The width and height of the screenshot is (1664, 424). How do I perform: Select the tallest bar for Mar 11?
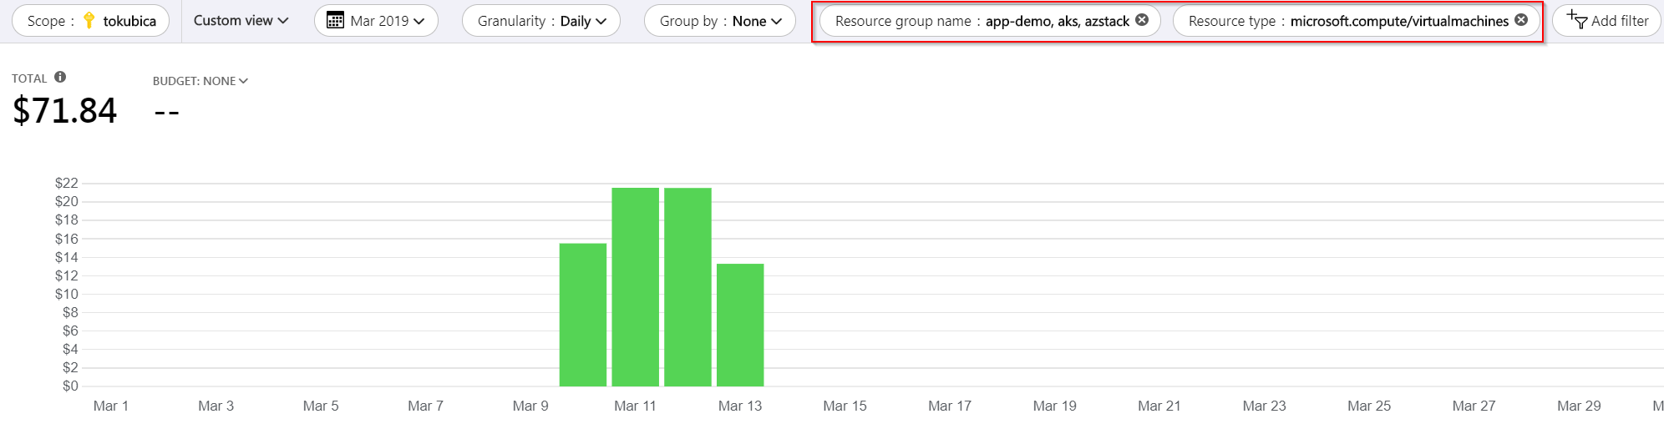tap(636, 287)
